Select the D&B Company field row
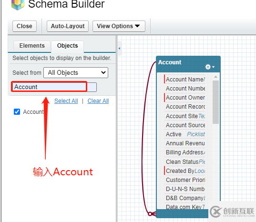 [x=184, y=198]
